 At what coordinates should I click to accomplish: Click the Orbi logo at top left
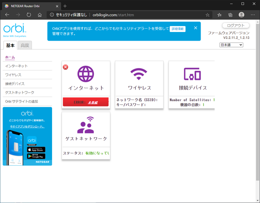click(x=15, y=30)
